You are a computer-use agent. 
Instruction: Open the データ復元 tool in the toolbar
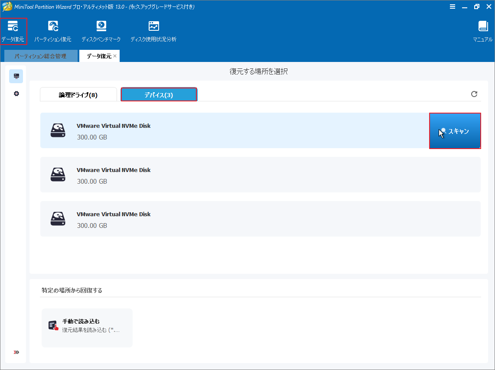tap(13, 30)
